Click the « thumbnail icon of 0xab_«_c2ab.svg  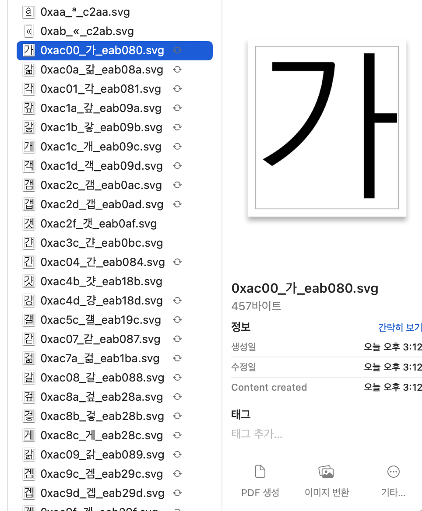(29, 31)
